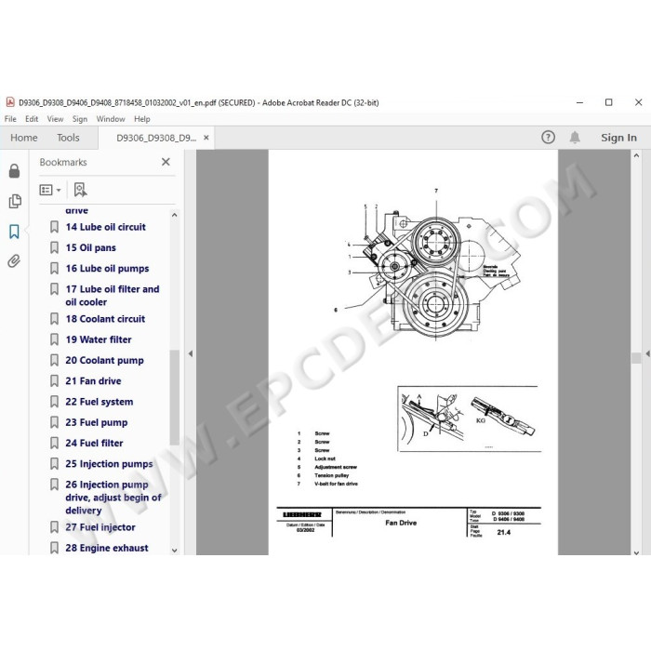Open bookmark 26 Injection pump drive
Viewport: 651px width, 651px height.
113,497
